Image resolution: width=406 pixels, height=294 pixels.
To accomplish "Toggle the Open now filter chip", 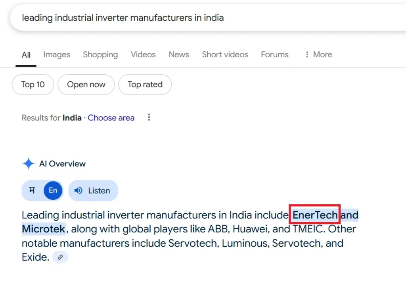I will tap(86, 85).
